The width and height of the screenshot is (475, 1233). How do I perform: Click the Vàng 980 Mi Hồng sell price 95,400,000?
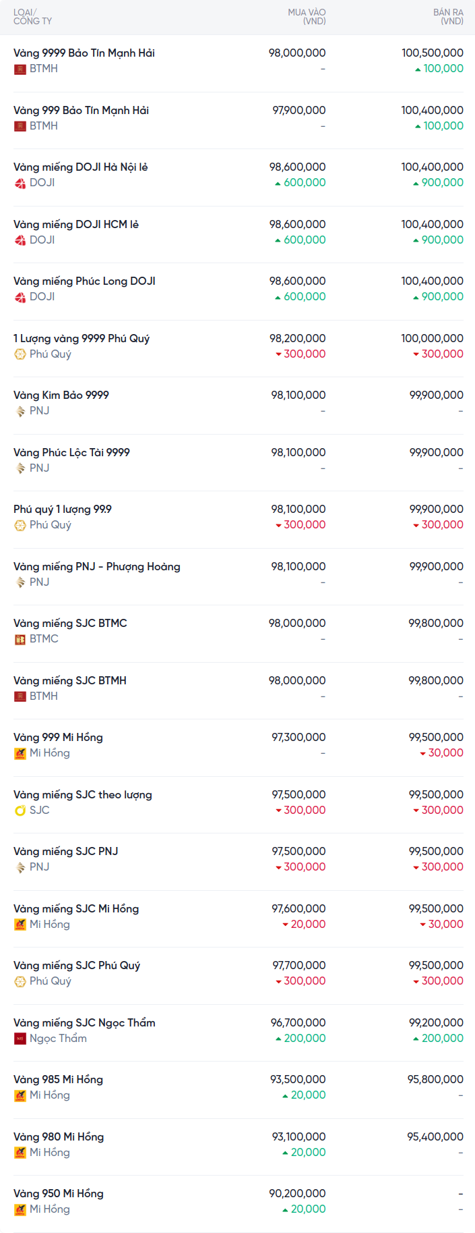435,1136
